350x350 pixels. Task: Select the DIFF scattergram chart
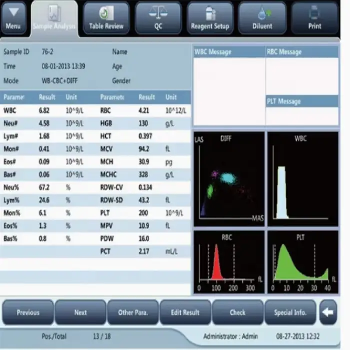(229, 178)
